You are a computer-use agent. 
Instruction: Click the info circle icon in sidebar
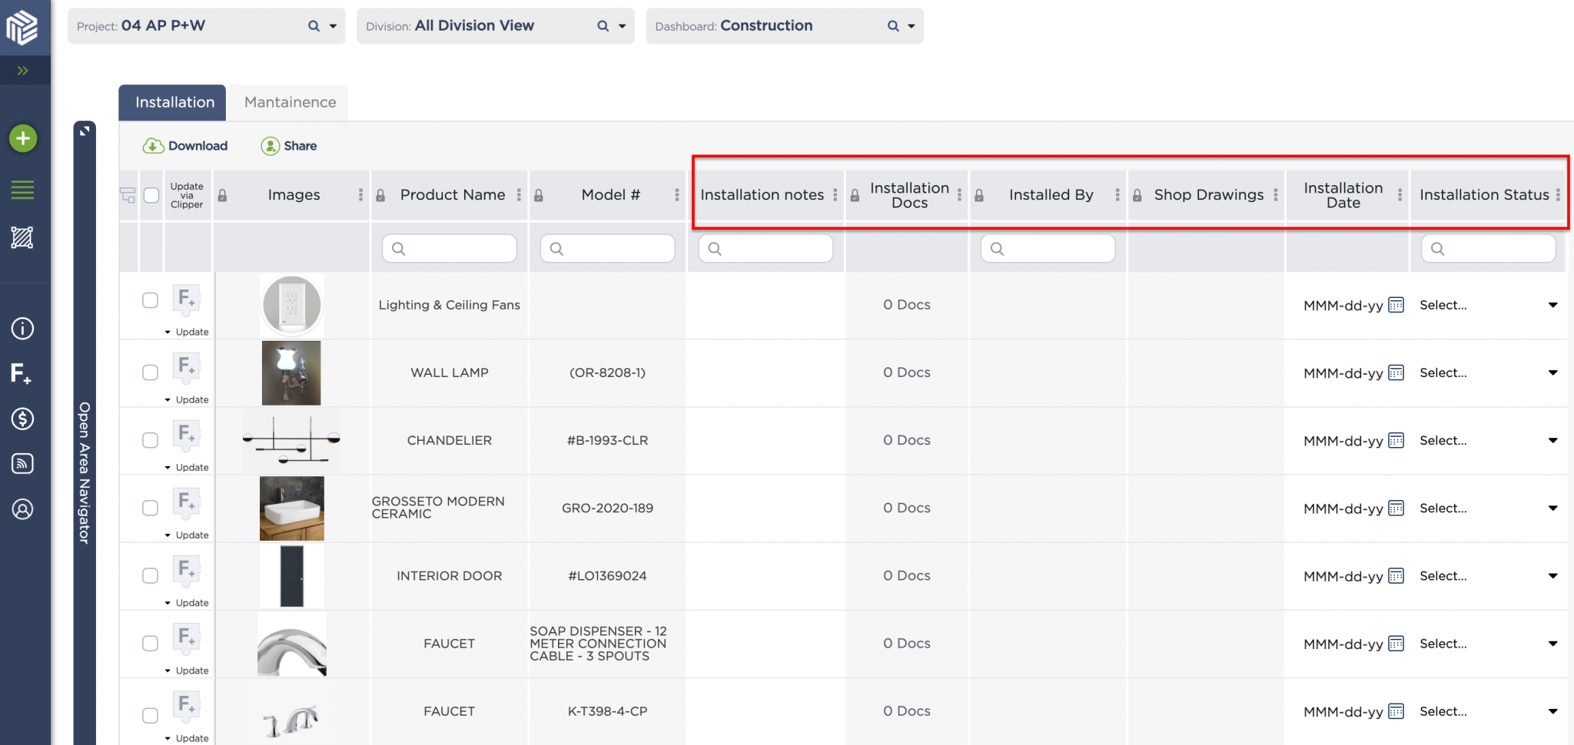(22, 329)
